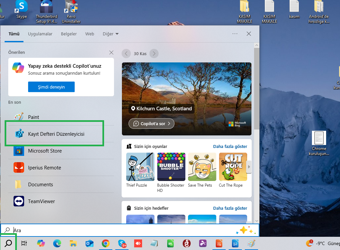Advance past 30 Kas with the next arrow
Screen dimensions: 340x250
click(154, 54)
